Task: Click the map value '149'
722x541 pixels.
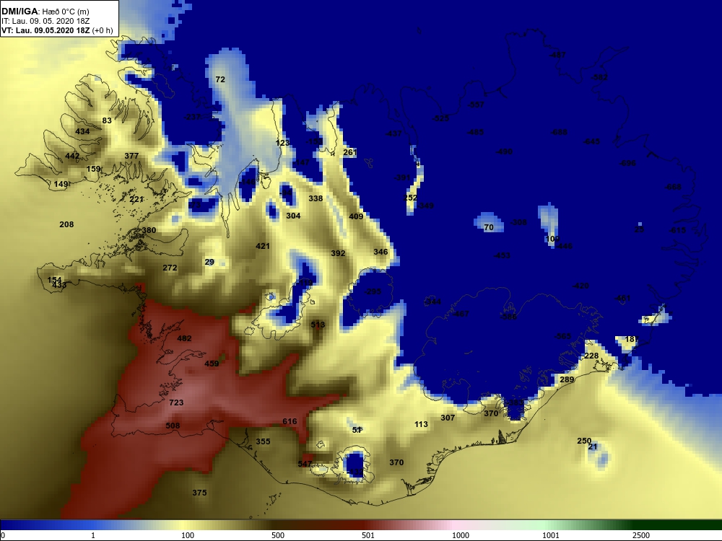Action: tap(61, 184)
